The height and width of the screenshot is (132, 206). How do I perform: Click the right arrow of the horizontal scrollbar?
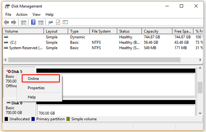coord(200,60)
